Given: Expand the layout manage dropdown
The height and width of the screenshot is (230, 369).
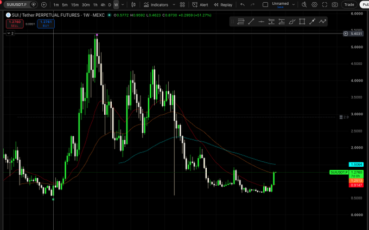Looking at the screenshot, I should pyautogui.click(x=294, y=4).
